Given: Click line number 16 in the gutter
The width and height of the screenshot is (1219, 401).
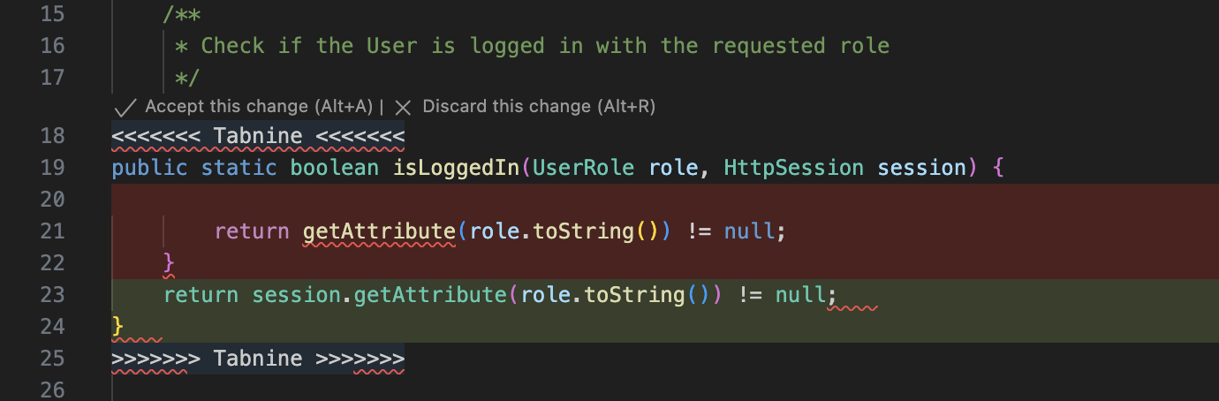Looking at the screenshot, I should click(x=52, y=45).
